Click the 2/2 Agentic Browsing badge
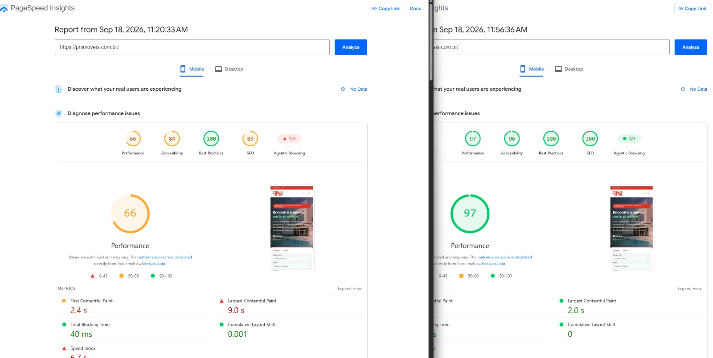Screen dimensions: 713x358 click(629, 139)
